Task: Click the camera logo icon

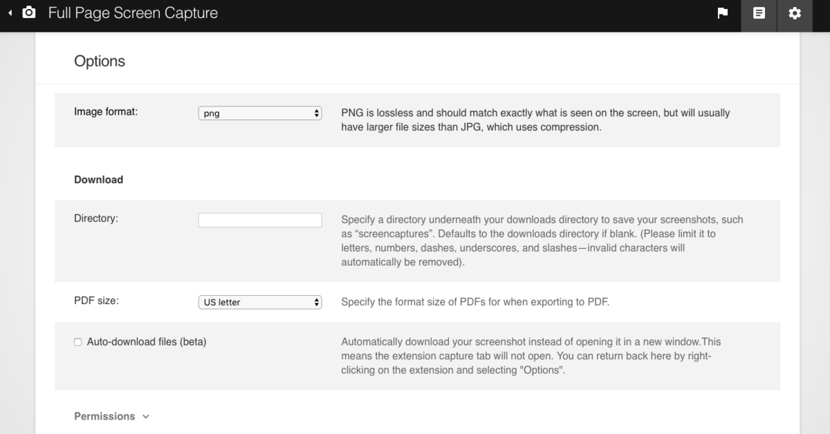Action: click(29, 13)
